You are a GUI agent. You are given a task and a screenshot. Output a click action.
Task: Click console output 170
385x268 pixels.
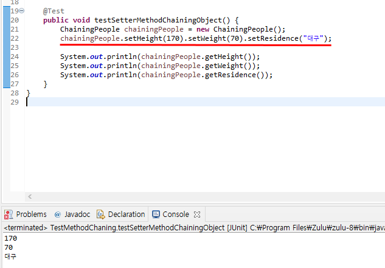click(x=10, y=238)
